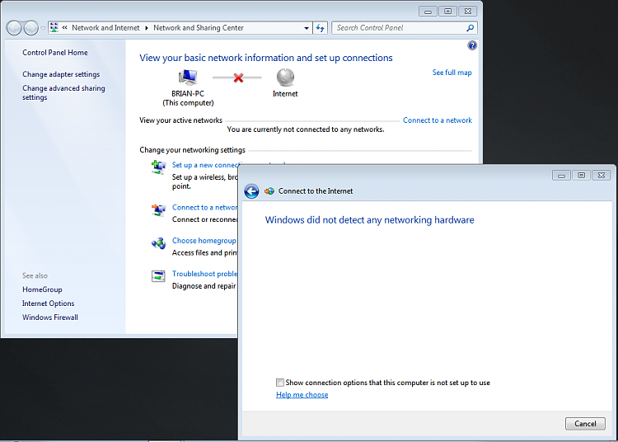The width and height of the screenshot is (618, 442).
Task: Click the Connect to a network list icon
Action: (x=158, y=210)
